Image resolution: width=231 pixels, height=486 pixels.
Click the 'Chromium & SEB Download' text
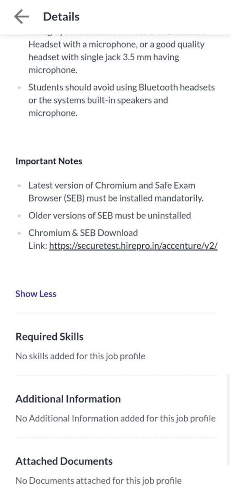click(x=83, y=233)
